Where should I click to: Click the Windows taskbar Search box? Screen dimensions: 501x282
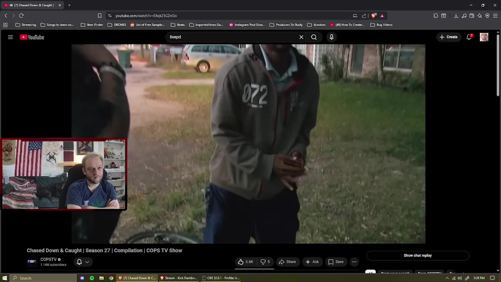[43, 278]
